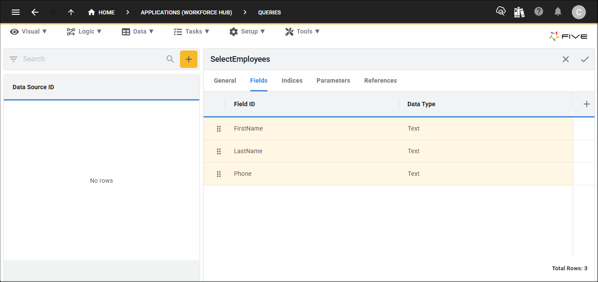
Task: Open the documentation books icon
Action: point(519,12)
